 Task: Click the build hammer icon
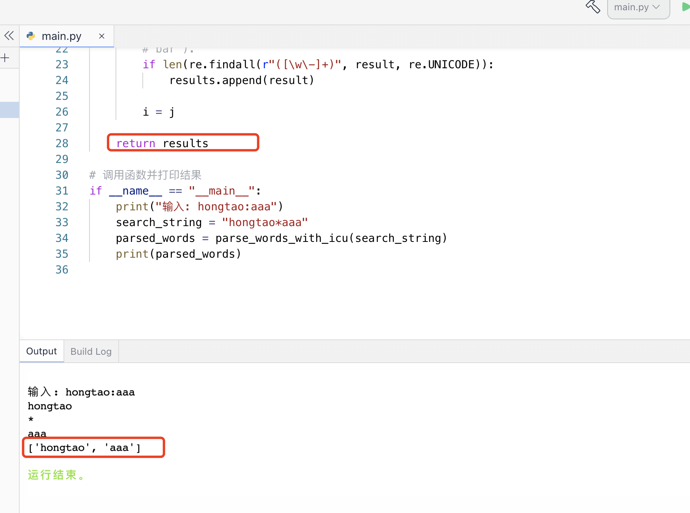click(x=593, y=7)
